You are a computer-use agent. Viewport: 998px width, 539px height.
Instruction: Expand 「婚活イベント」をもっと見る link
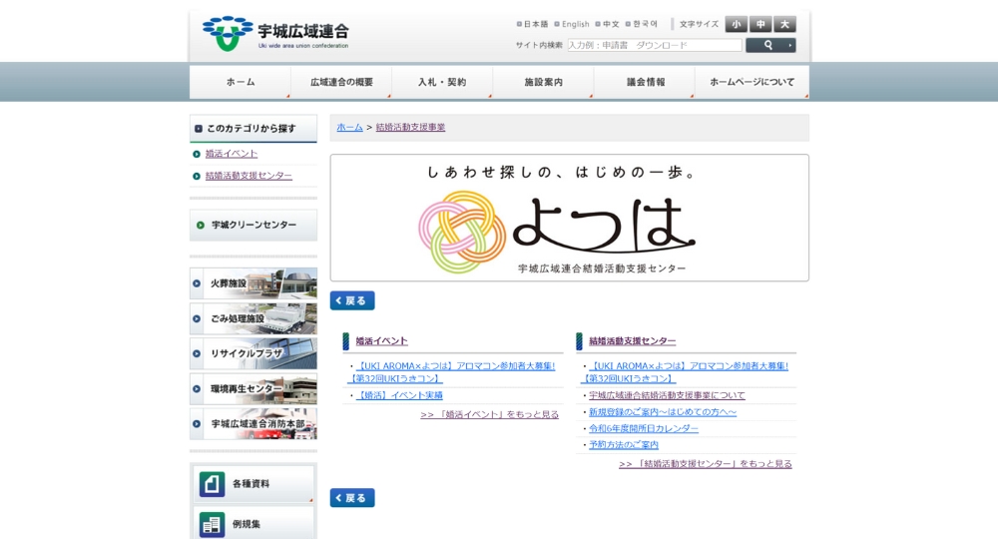tap(489, 414)
